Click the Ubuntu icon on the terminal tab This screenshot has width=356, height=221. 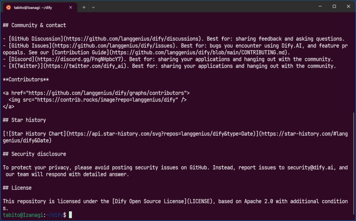click(8, 8)
